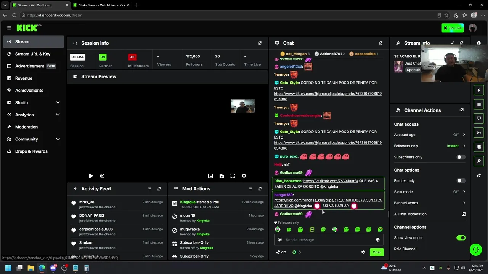
Task: Open the Advertisement Beta page
Action: (x=34, y=66)
